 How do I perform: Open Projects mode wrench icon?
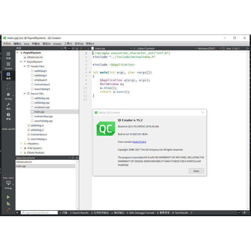tap(8, 104)
